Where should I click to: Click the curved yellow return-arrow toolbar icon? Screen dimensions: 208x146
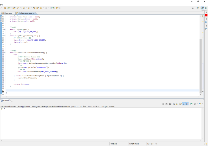point(56,8)
